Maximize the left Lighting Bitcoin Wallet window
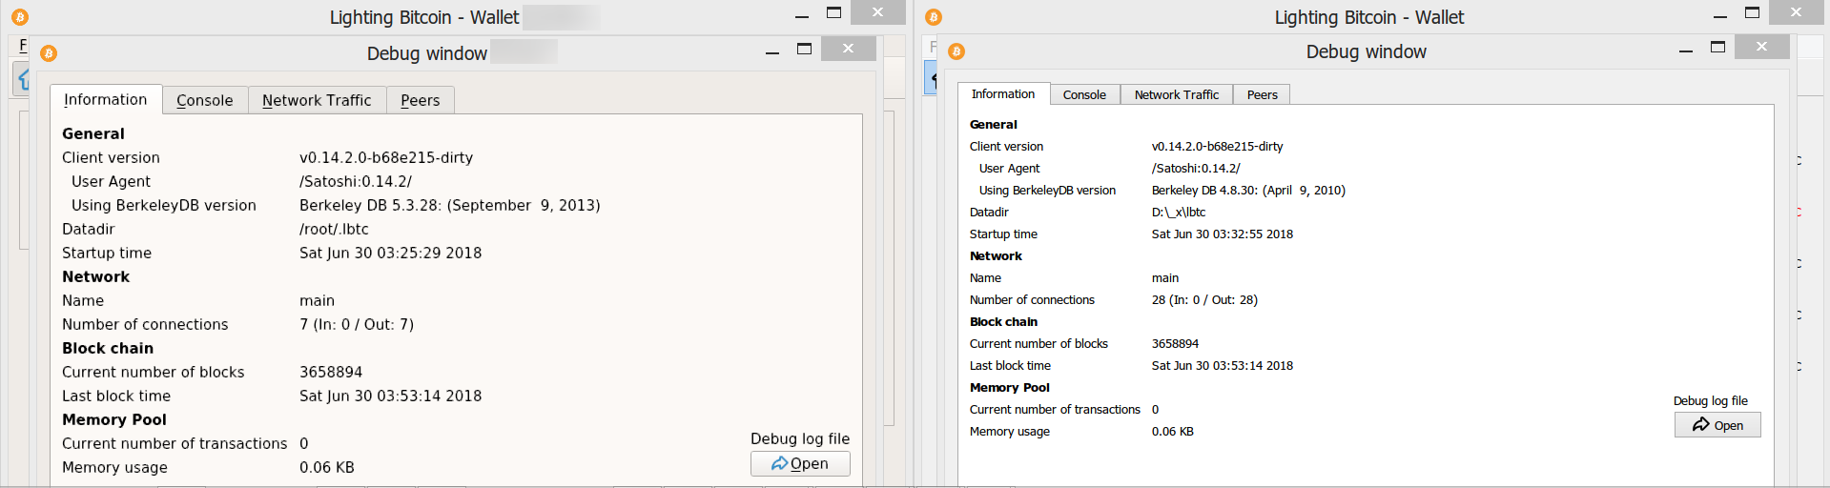This screenshot has height=488, width=1830. 833,12
